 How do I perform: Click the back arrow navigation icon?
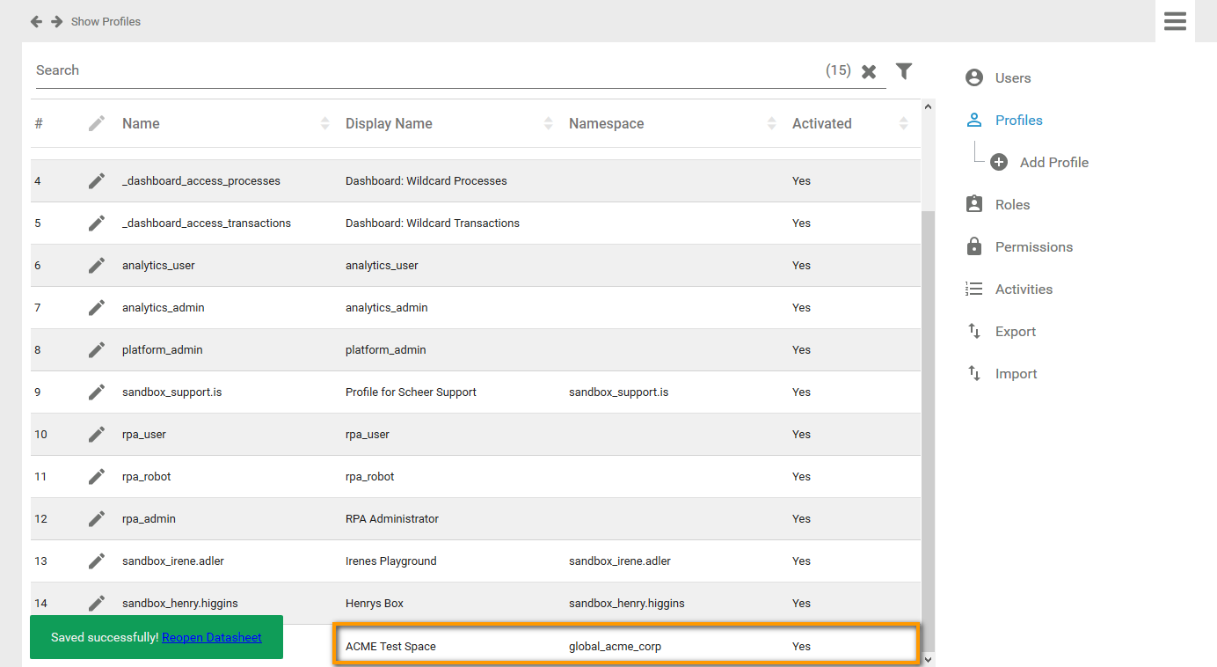(x=36, y=21)
